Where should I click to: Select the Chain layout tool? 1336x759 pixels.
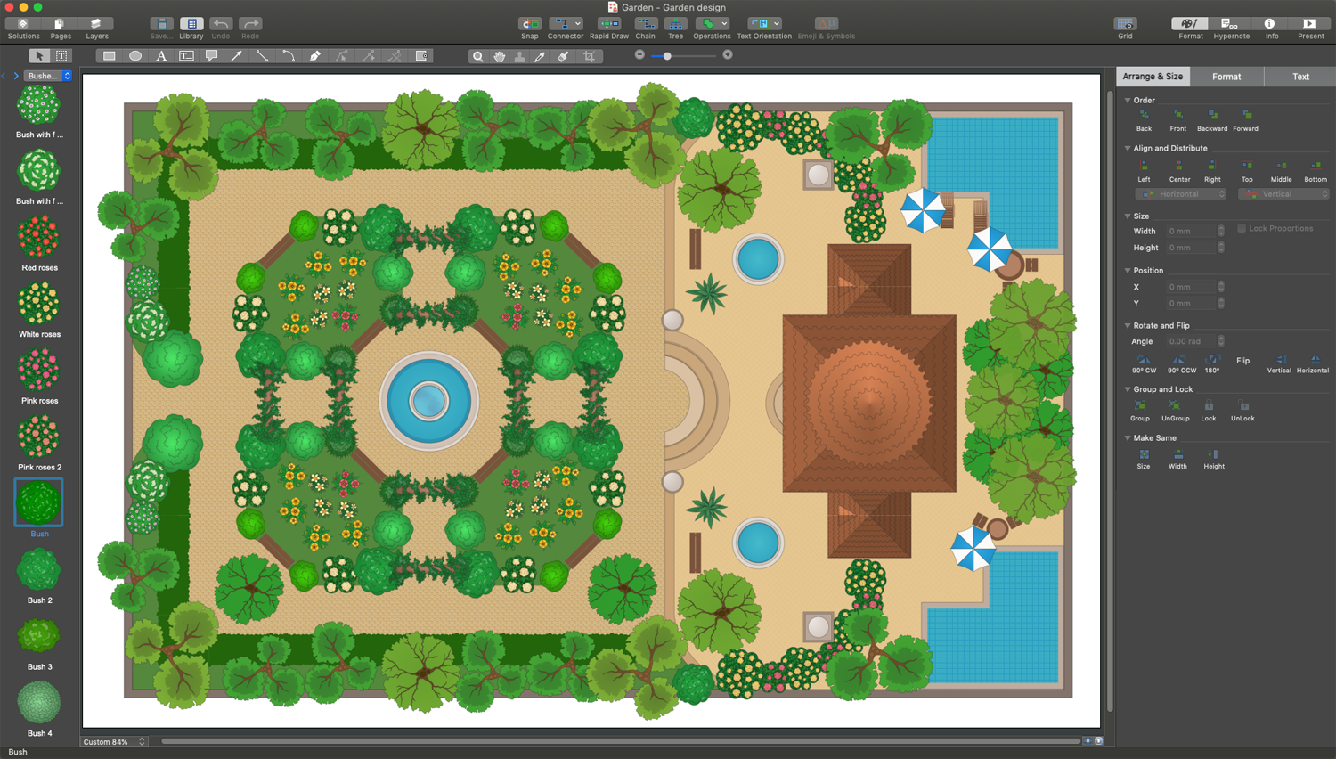[646, 29]
